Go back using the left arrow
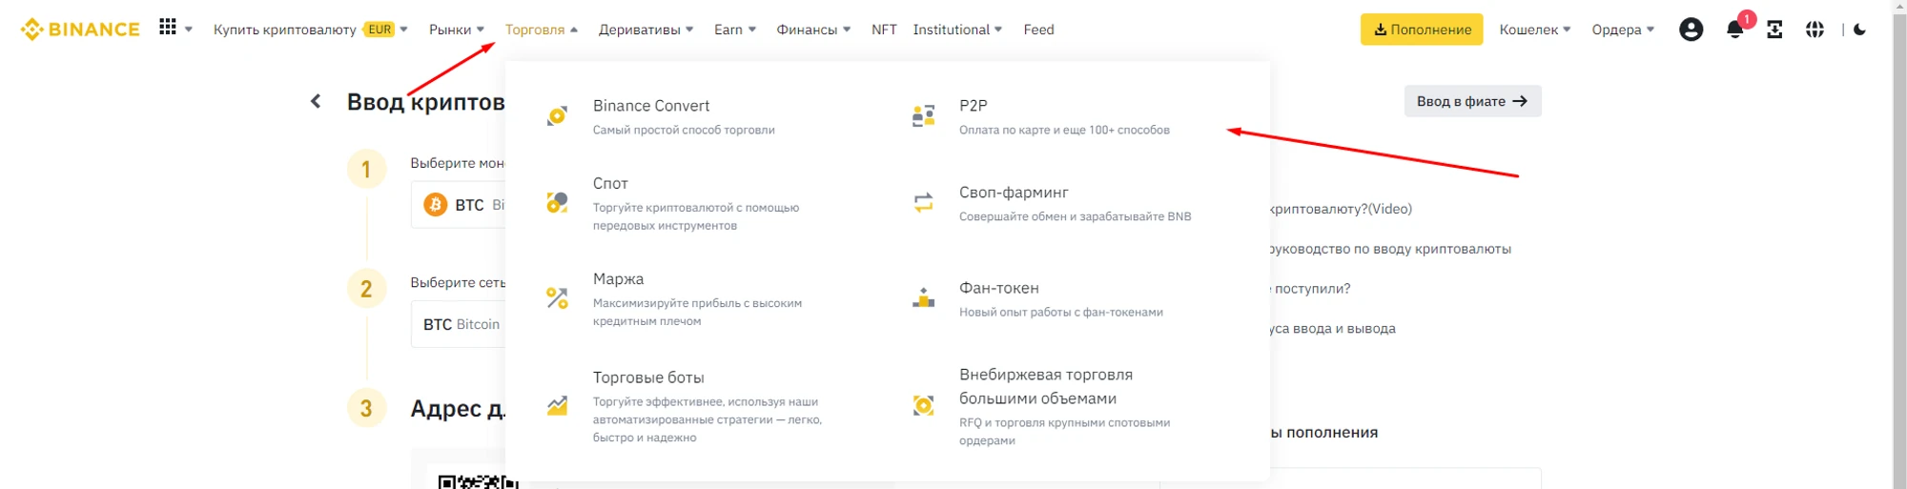The image size is (1907, 489). point(316,101)
